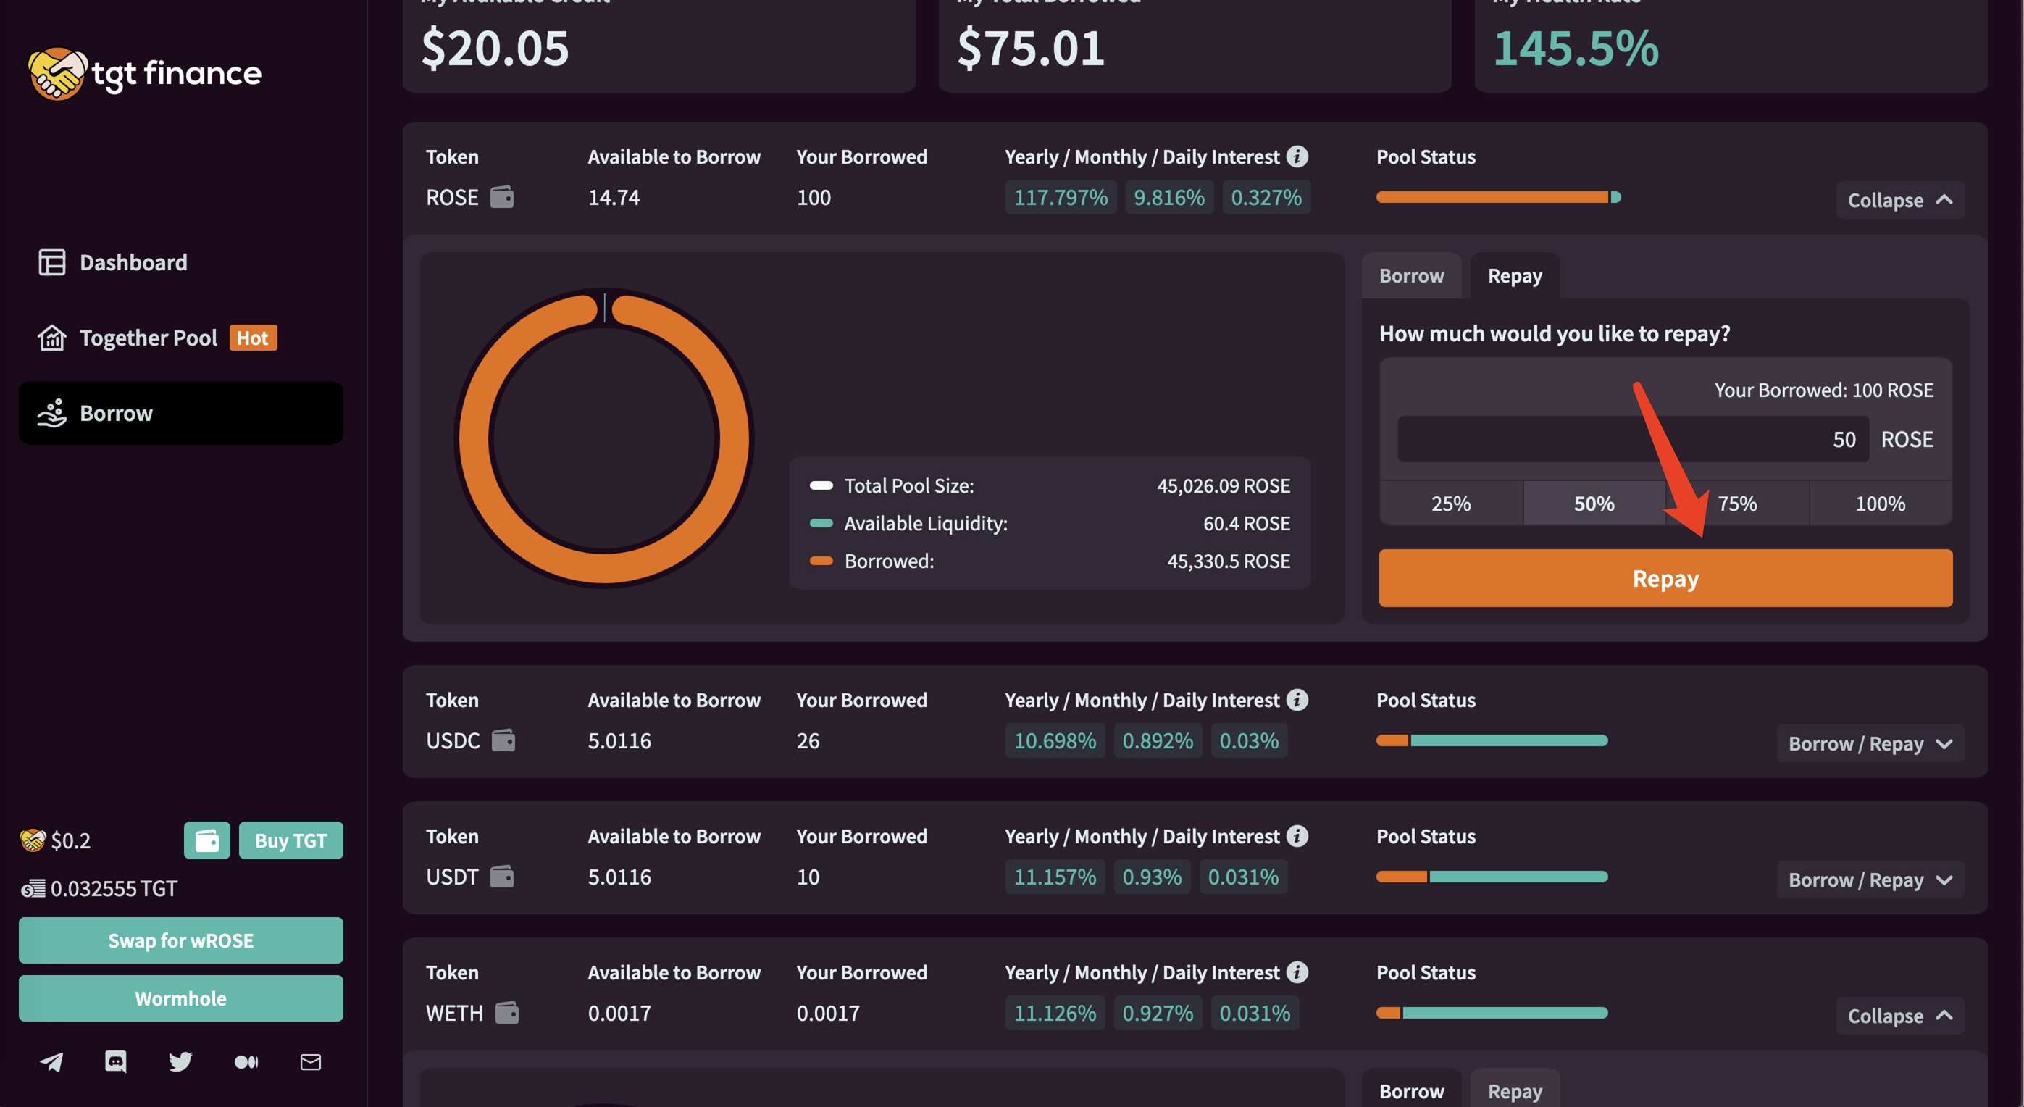Open the Twitter bird icon
The image size is (2024, 1107).
(180, 1062)
